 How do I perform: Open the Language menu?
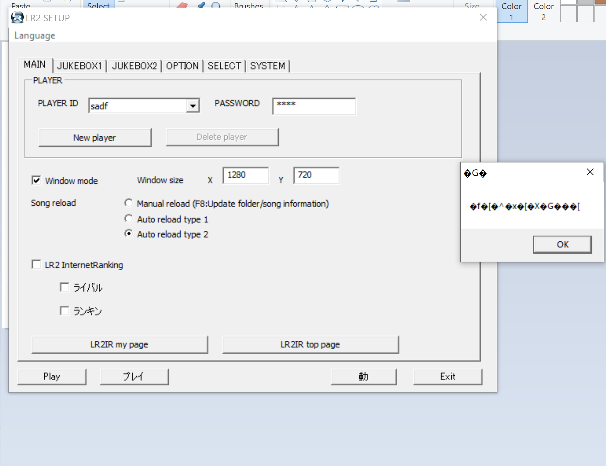(x=35, y=36)
